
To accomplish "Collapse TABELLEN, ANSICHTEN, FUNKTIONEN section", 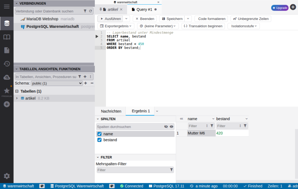I will coord(17,69).
